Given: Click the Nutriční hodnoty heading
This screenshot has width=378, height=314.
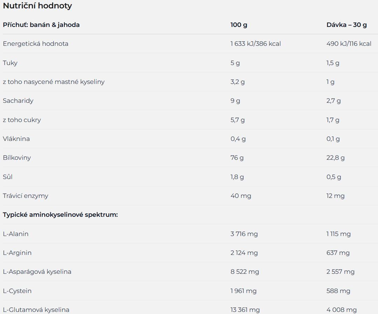Looking at the screenshot, I should tap(37, 6).
